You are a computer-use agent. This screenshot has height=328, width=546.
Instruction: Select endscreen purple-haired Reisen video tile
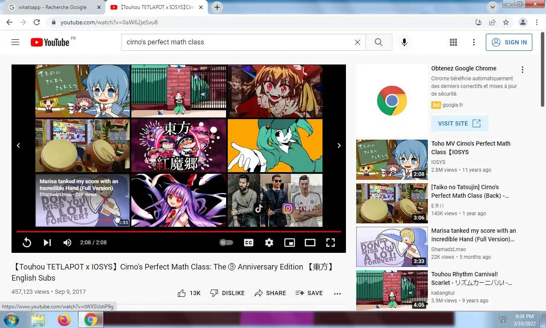pos(179,200)
